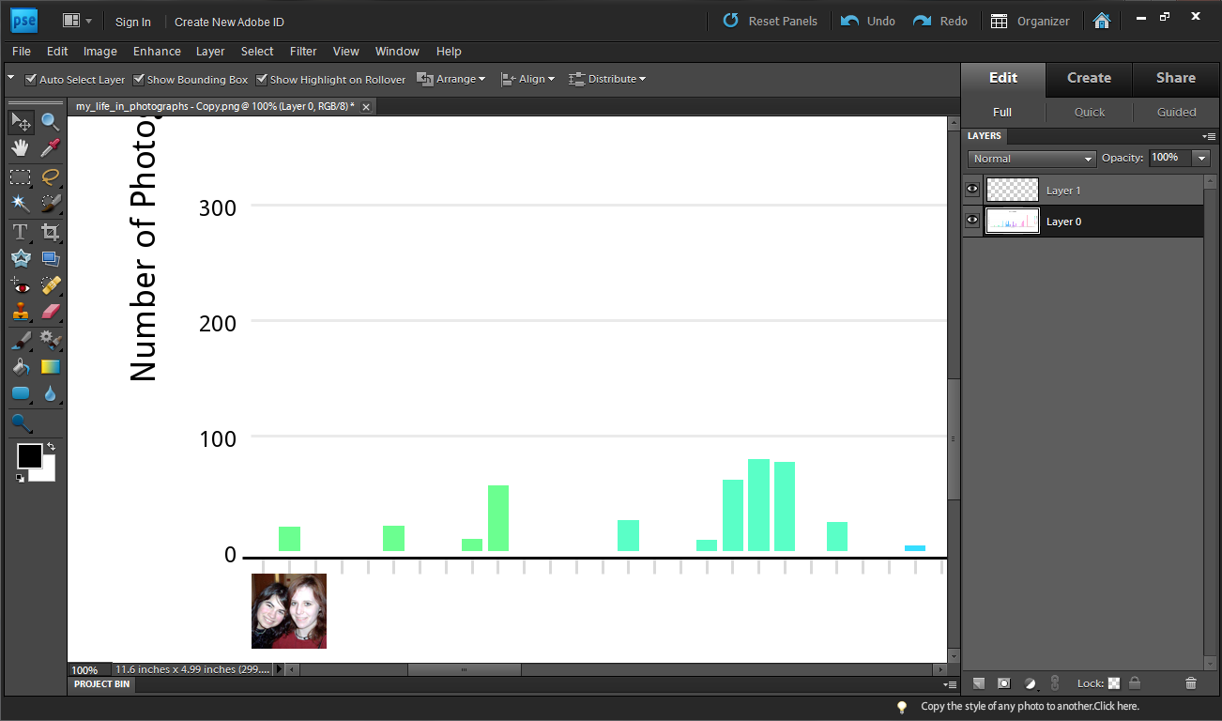The width and height of the screenshot is (1222, 721).
Task: Switch to the Create tab
Action: pyautogui.click(x=1089, y=78)
